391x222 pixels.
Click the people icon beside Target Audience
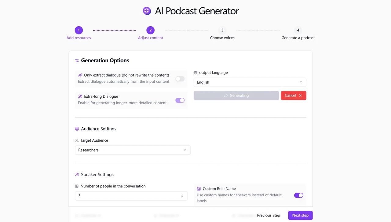pyautogui.click(x=77, y=140)
